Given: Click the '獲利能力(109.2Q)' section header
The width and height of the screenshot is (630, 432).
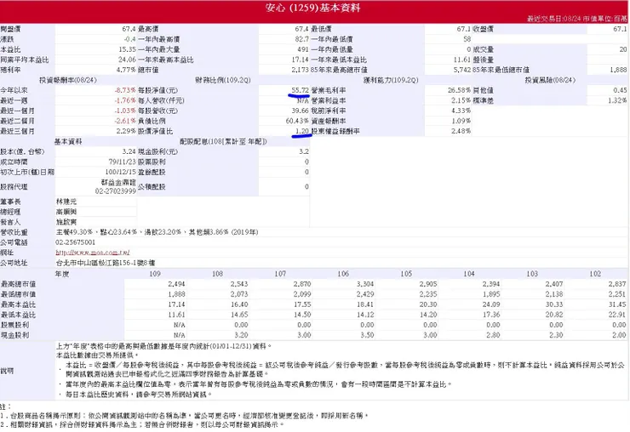Looking at the screenshot, I should (391, 80).
